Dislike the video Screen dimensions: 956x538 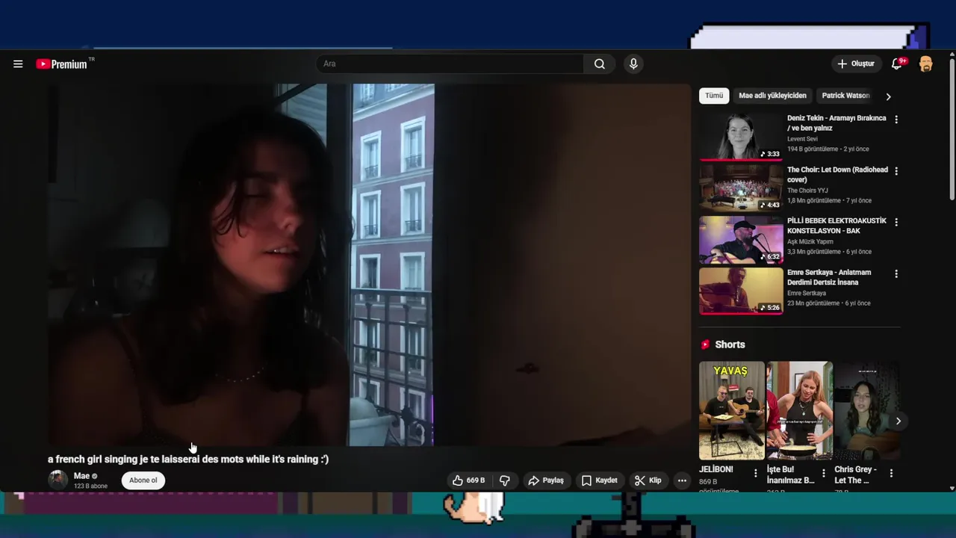pyautogui.click(x=505, y=480)
